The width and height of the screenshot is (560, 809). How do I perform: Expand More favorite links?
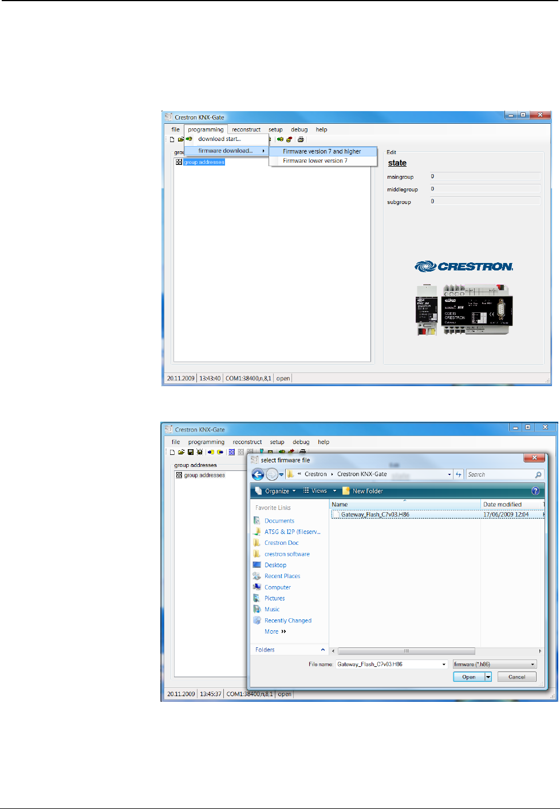275,631
